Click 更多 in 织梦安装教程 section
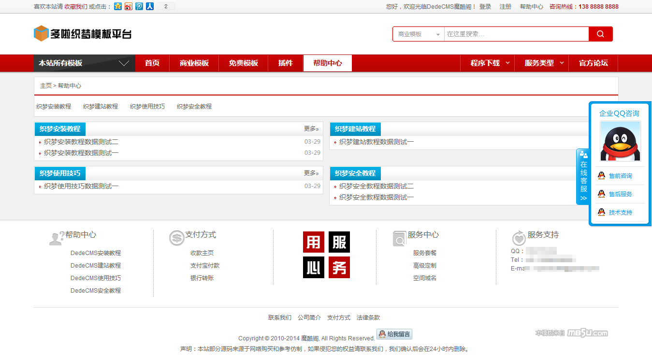This screenshot has height=364, width=652. (311, 129)
